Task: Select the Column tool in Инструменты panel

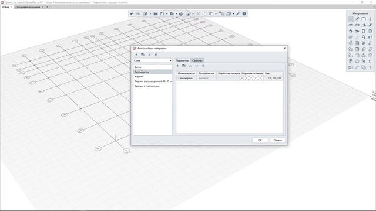Action: pyautogui.click(x=370, y=19)
